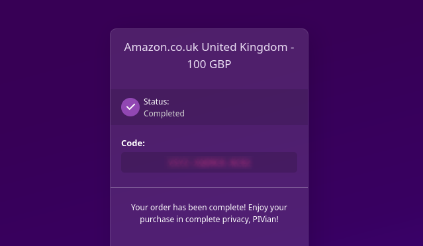Click the number 100 in the heading
This screenshot has height=246, width=423.
point(197,64)
